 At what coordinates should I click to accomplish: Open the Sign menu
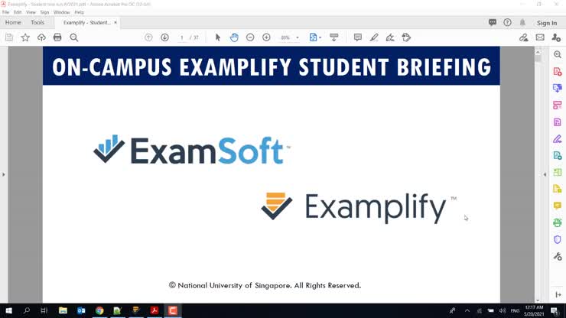[x=44, y=12]
